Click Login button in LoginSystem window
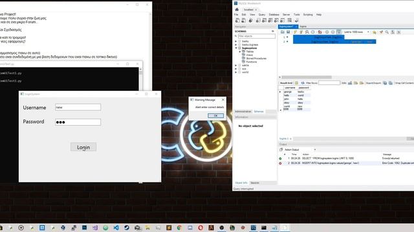414x232 pixels. coord(83,148)
